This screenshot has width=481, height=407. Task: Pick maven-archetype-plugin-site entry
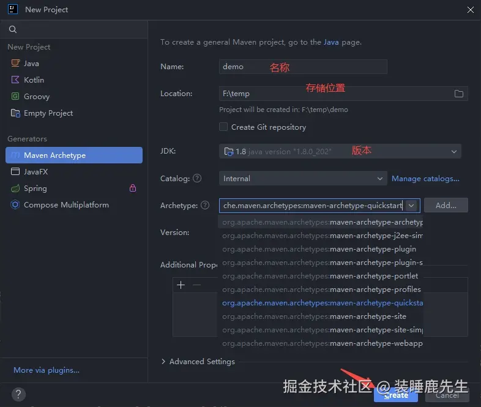point(321,263)
